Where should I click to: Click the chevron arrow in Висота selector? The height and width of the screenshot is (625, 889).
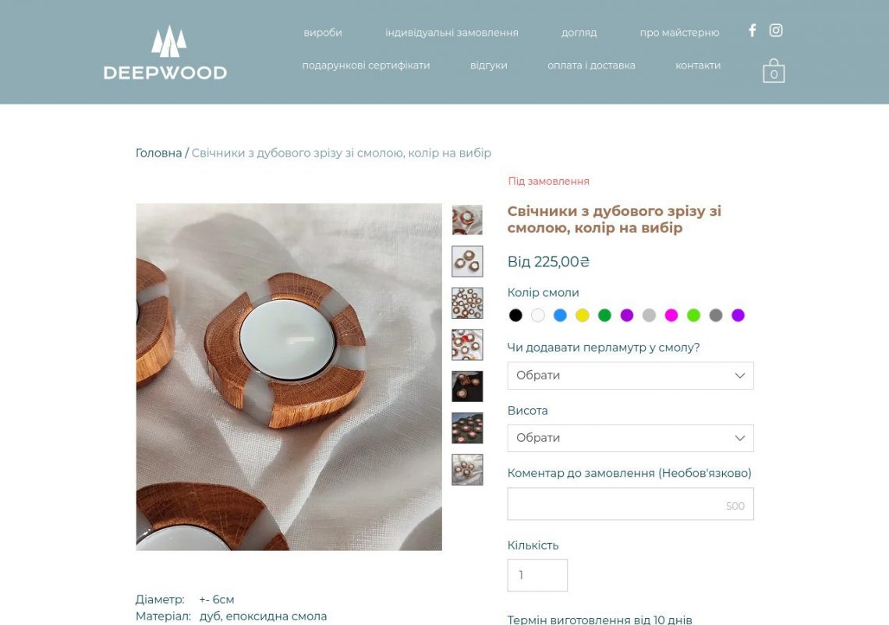pyautogui.click(x=740, y=438)
